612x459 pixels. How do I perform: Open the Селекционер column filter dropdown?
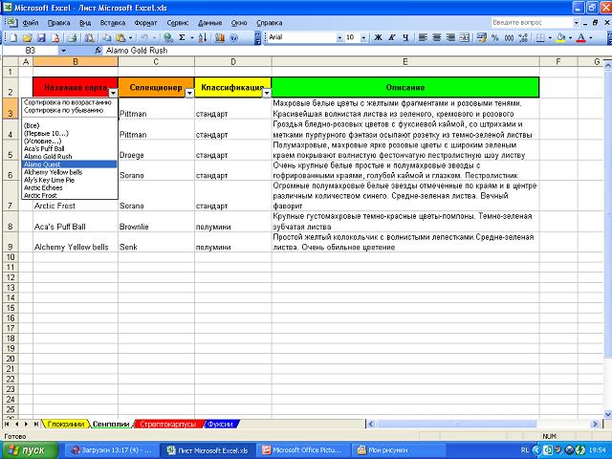point(188,93)
